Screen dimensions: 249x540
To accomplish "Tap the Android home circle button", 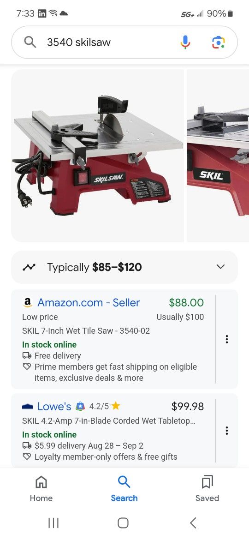I will [x=123, y=523].
